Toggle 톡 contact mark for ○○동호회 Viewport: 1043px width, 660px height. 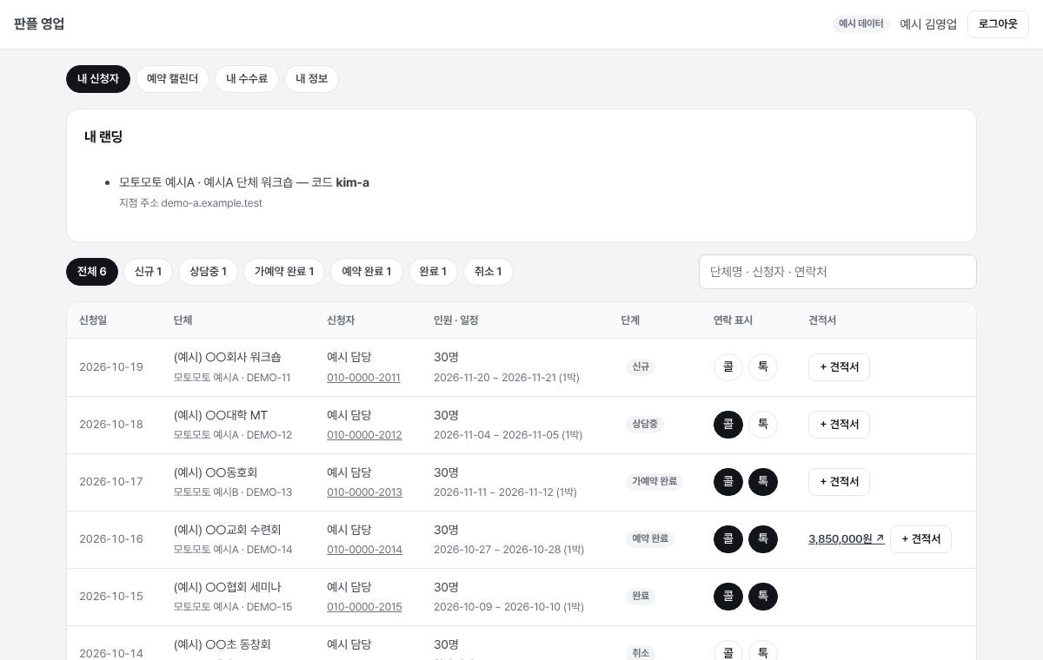pyautogui.click(x=763, y=482)
